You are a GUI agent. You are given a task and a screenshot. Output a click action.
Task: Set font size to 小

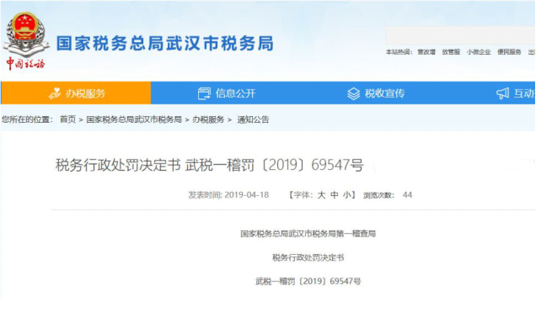[347, 195]
